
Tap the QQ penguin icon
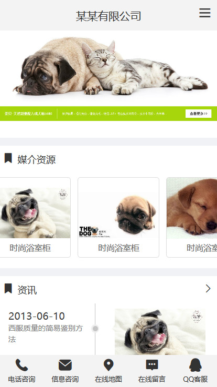(x=196, y=365)
